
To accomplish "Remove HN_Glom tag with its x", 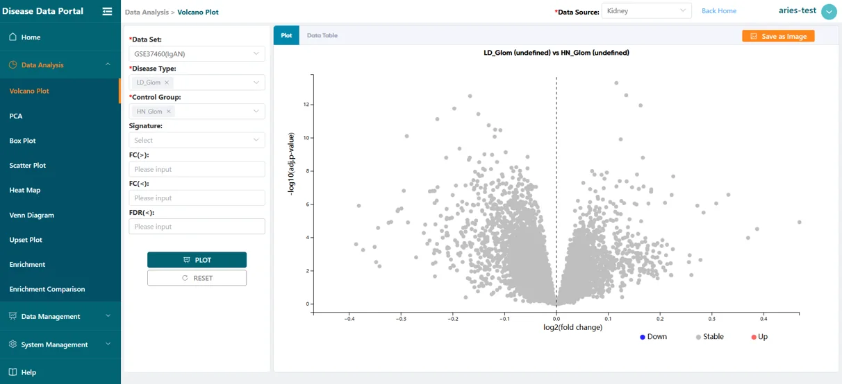I will [x=169, y=111].
